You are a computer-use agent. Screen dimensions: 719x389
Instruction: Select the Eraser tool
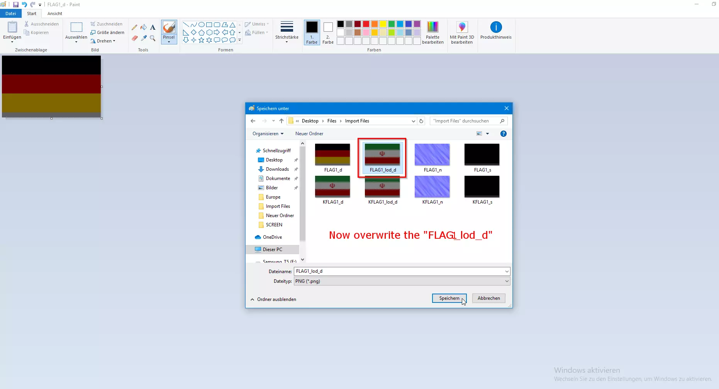tap(134, 38)
